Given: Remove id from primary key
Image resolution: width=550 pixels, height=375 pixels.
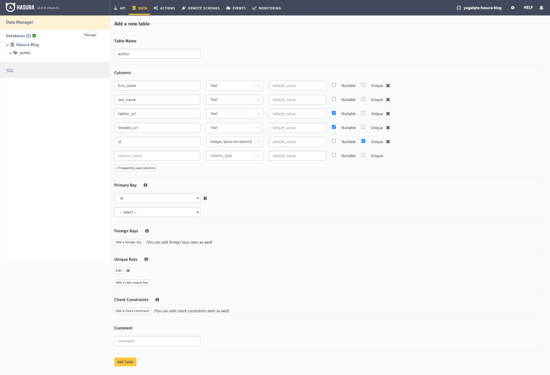Looking at the screenshot, I should 205,198.
